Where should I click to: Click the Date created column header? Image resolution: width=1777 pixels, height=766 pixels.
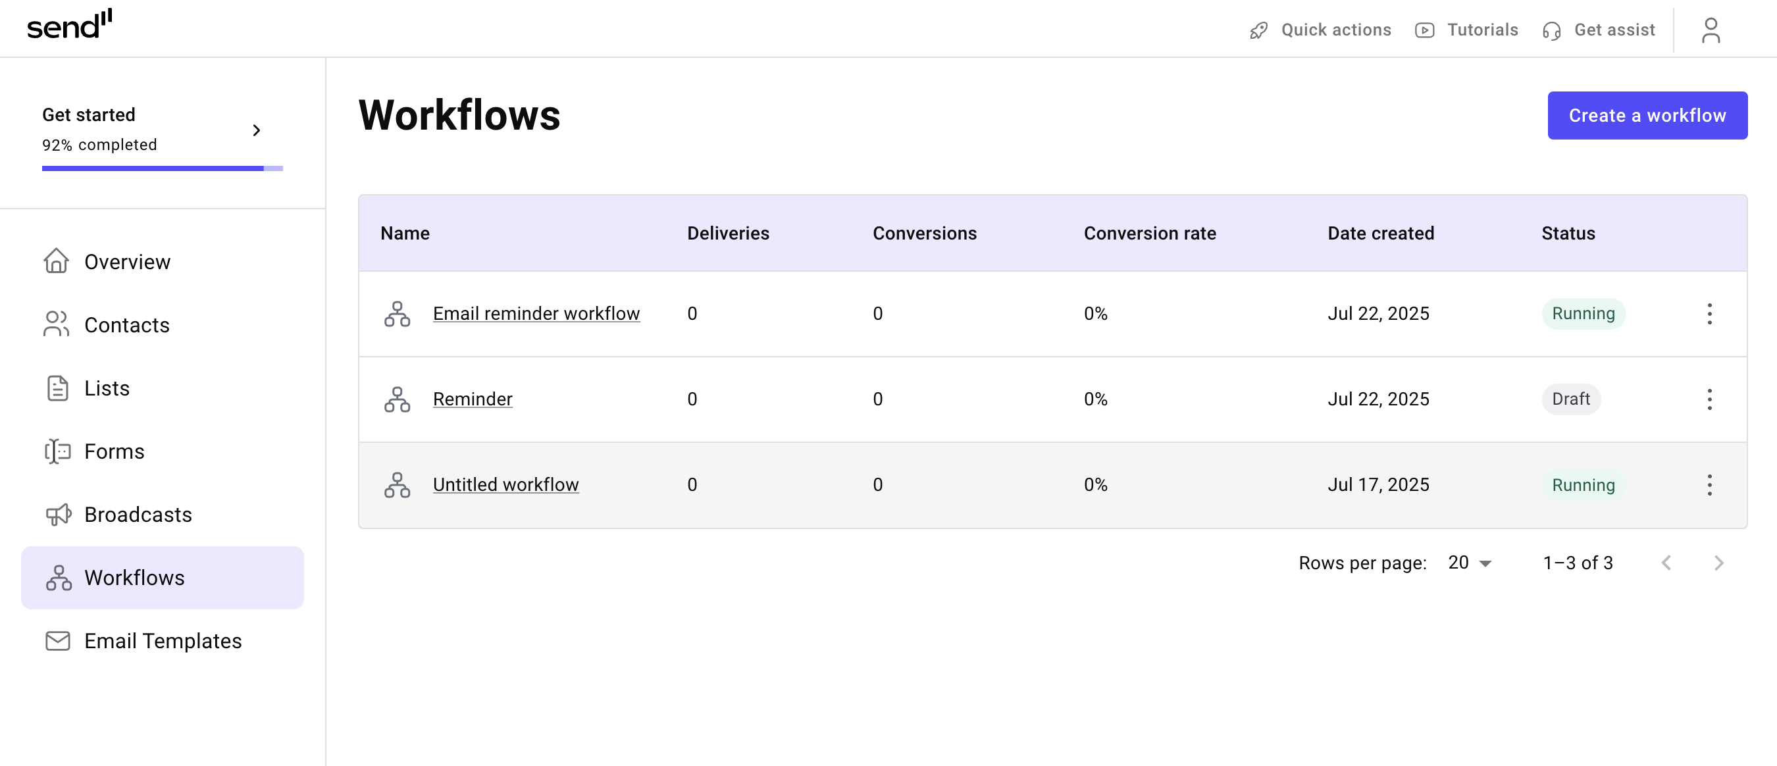tap(1380, 234)
